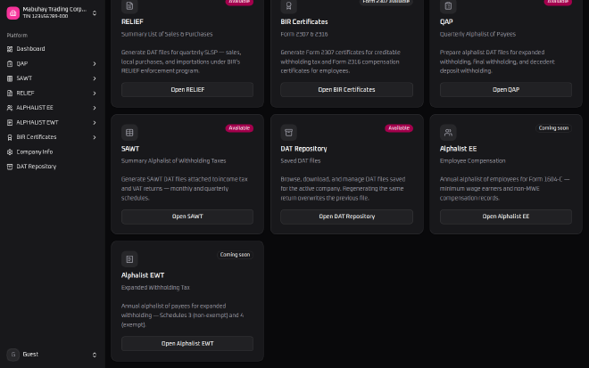Select the QAP label in sidebar
Screen dimensions: 589x368
(22, 64)
